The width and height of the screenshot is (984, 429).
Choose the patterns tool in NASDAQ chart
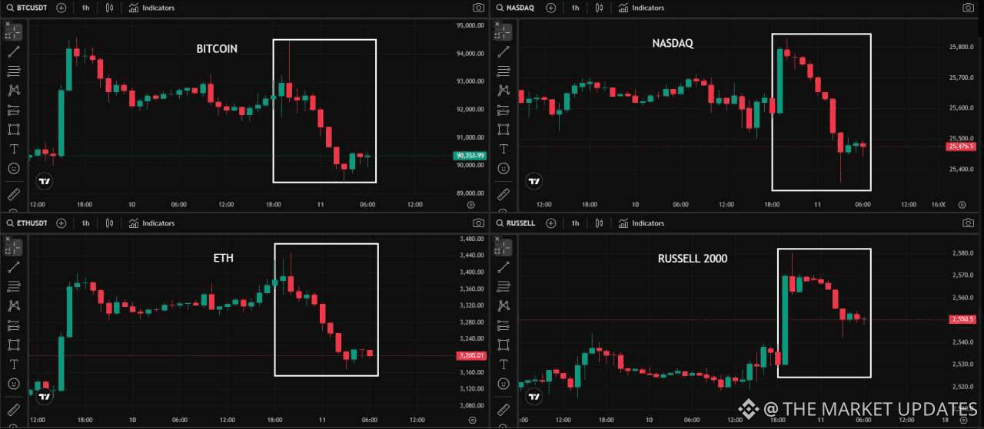coord(504,91)
